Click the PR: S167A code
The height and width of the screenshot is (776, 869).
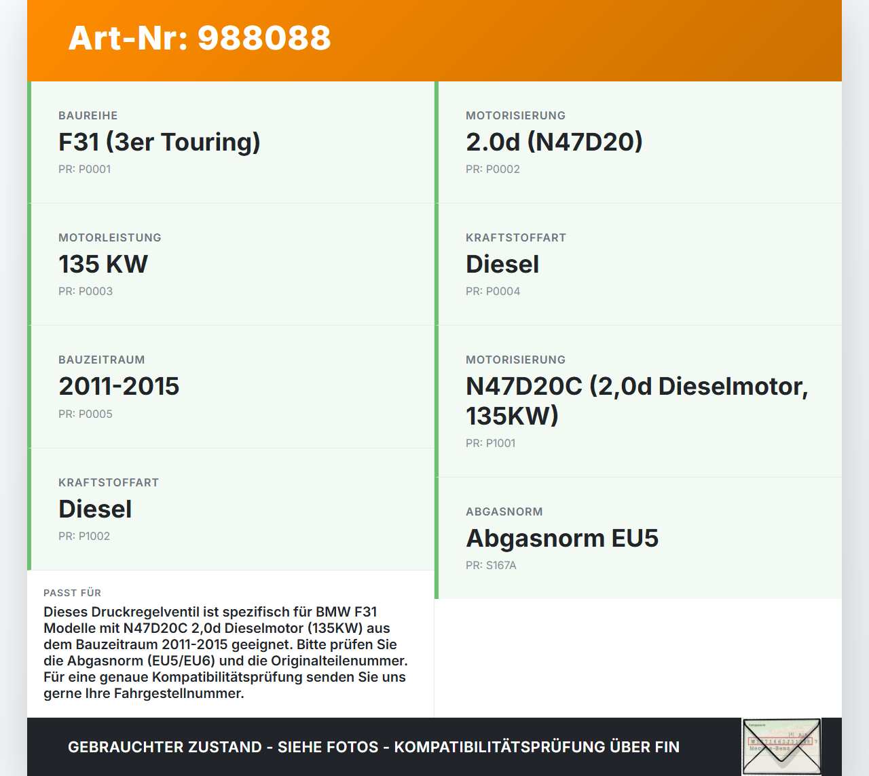click(x=491, y=566)
